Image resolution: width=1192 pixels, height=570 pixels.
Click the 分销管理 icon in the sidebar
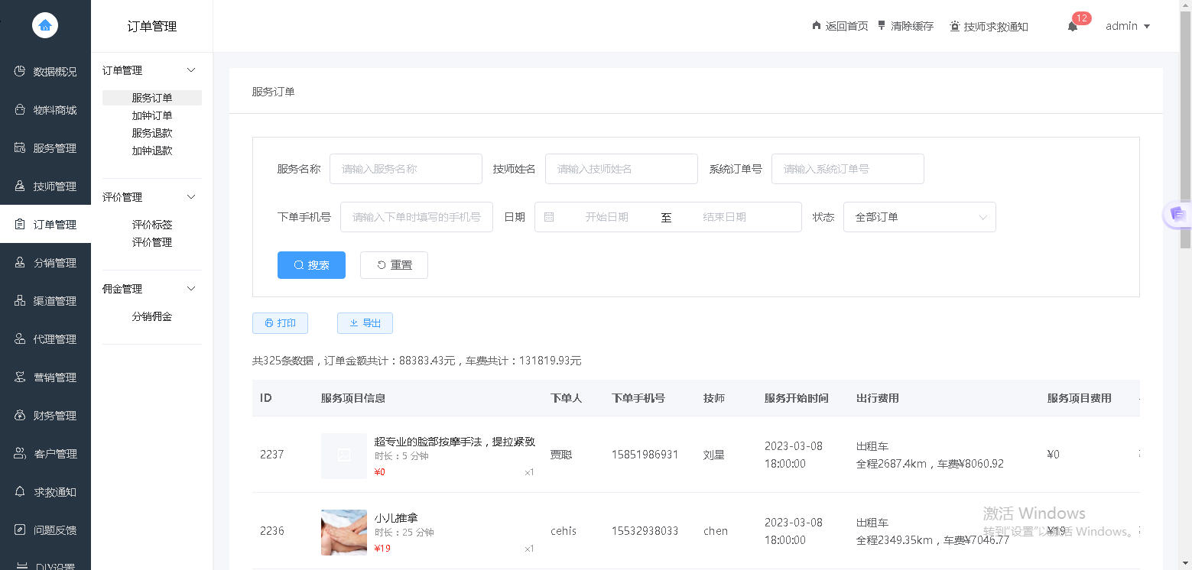pyautogui.click(x=20, y=262)
